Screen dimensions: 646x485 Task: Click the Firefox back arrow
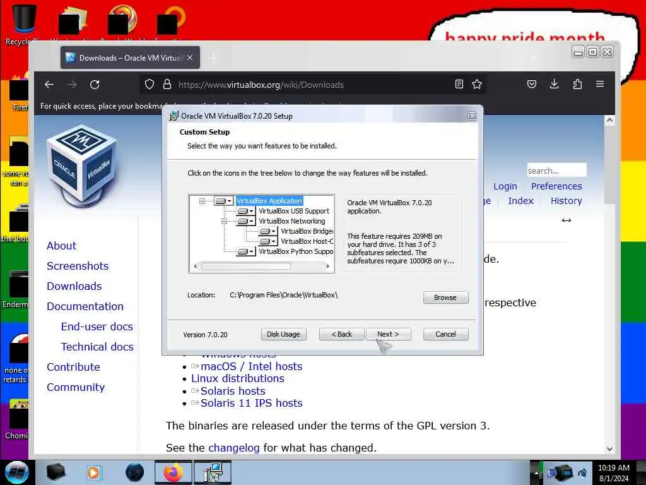point(49,85)
